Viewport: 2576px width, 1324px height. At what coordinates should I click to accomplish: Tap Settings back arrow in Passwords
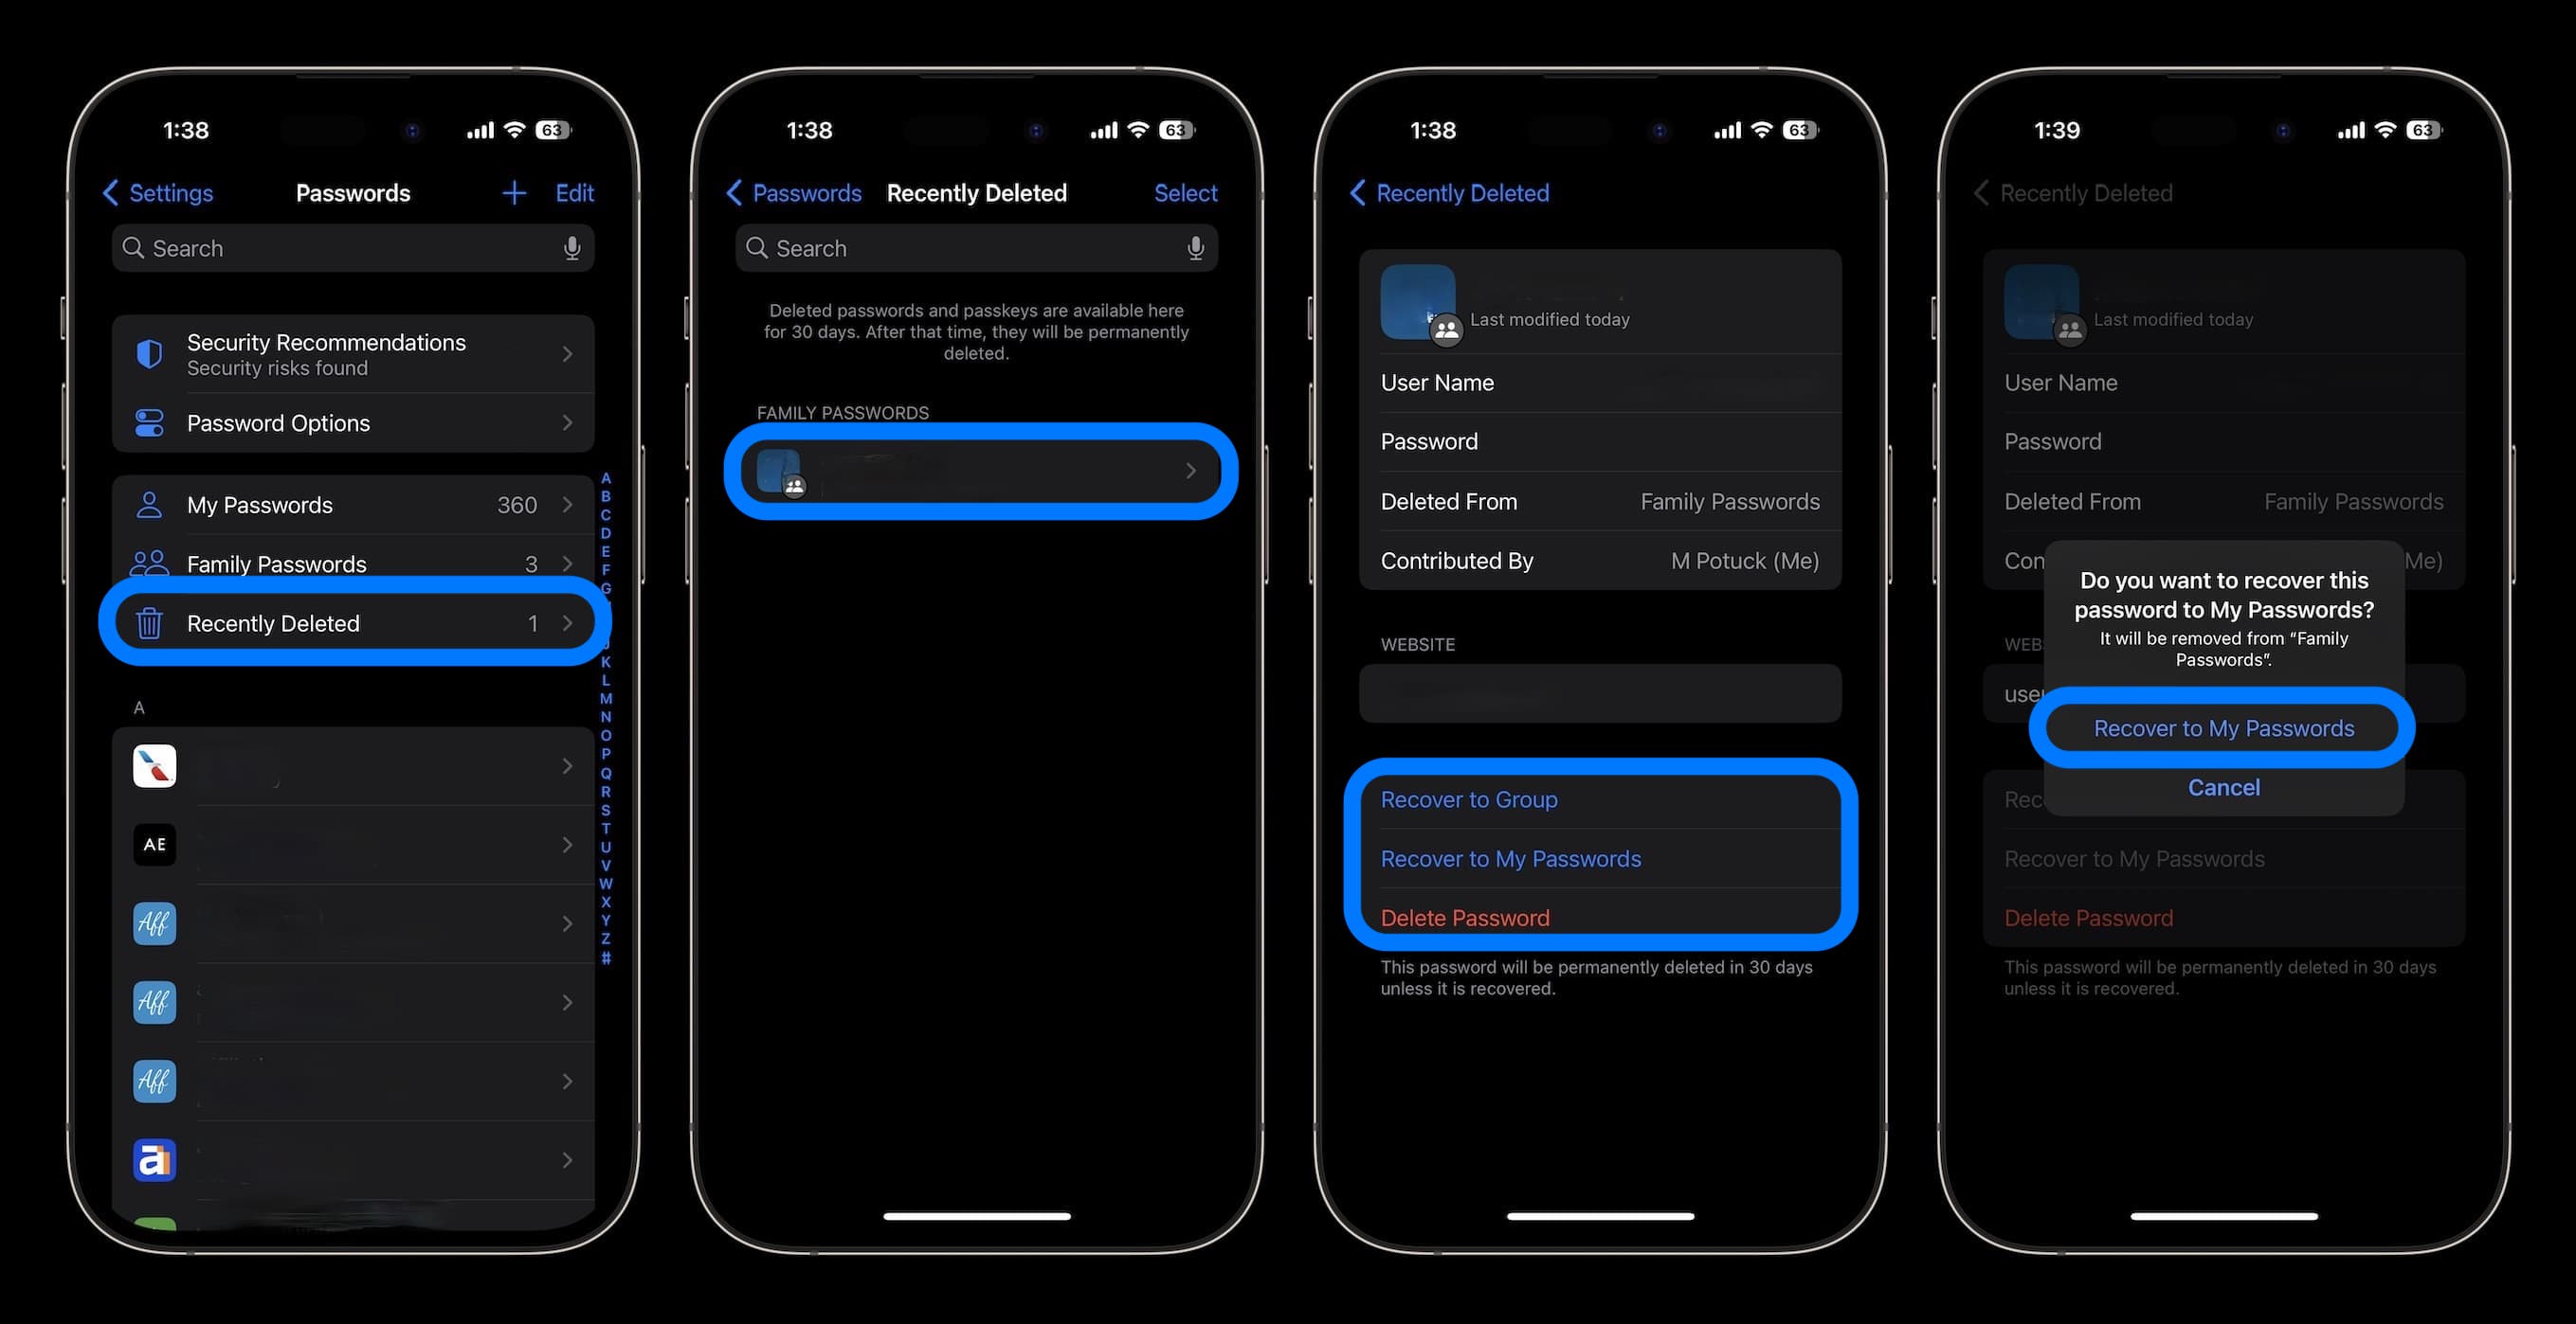tap(155, 190)
